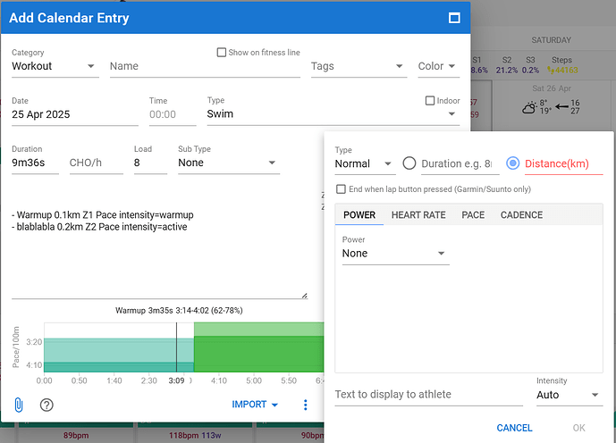Viewport: 616px width, 443px height.
Task: Click the paperclip attachment icon
Action: click(19, 405)
